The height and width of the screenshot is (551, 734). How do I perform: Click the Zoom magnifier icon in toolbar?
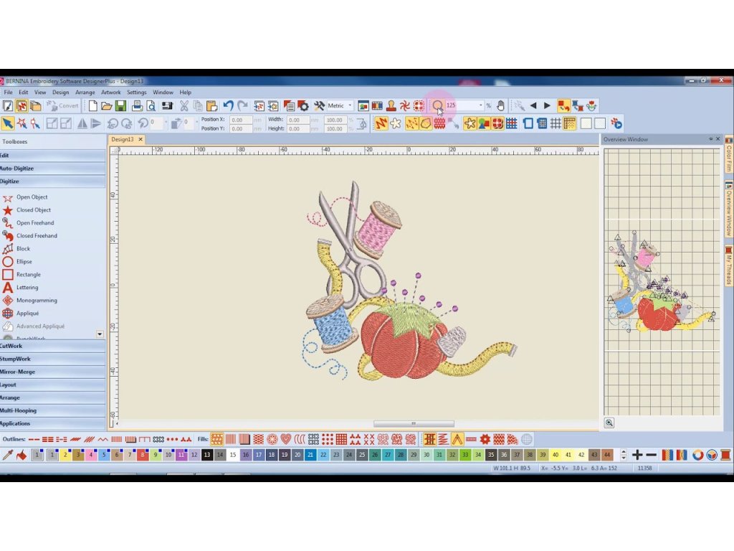(x=437, y=105)
